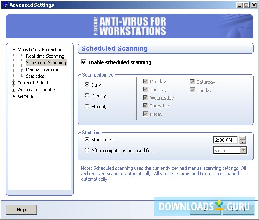Screen dimensions: 259x220
Task: Select the Start time radio button
Action: [87, 139]
